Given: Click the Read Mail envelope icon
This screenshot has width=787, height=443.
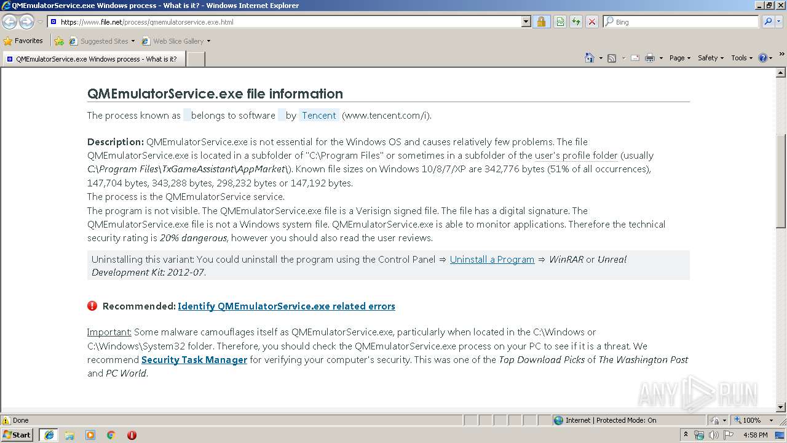Looking at the screenshot, I should (635, 58).
